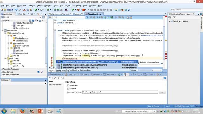The height and width of the screenshot is (114, 203).
Task: Switch to the WarehousesView.xml editor tab
Action: [60, 14]
